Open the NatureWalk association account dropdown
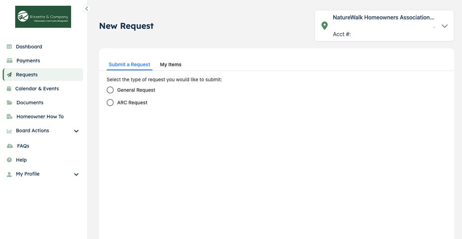Viewport: 462px width, 239px height. point(444,26)
